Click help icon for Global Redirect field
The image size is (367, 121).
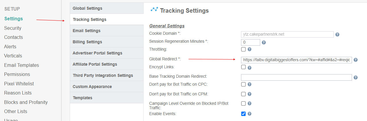[x=356, y=60]
